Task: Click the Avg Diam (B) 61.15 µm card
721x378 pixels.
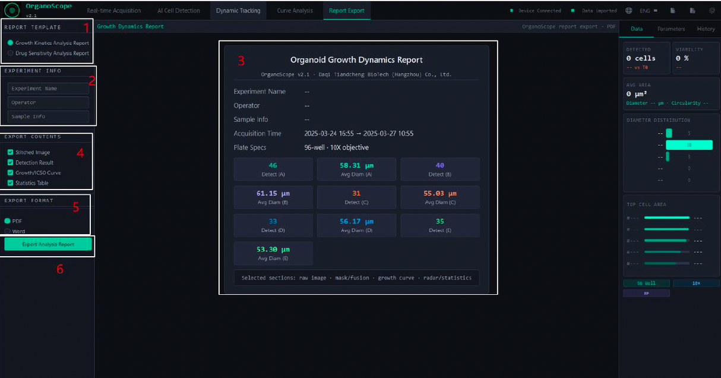Action: tap(273, 197)
